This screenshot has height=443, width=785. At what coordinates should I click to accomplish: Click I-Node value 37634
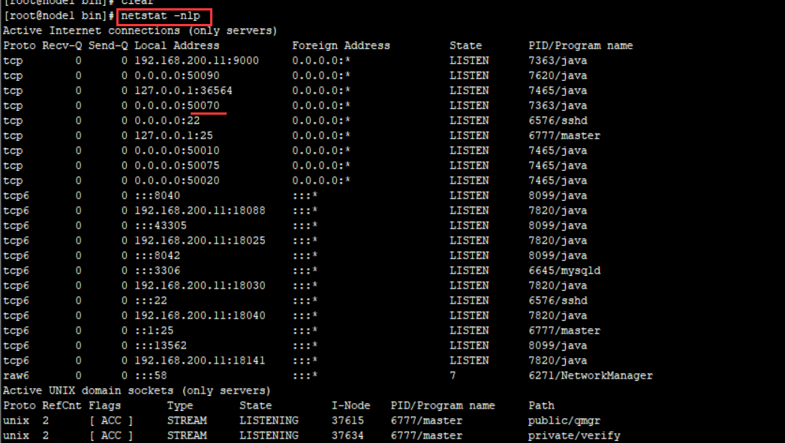pos(347,436)
